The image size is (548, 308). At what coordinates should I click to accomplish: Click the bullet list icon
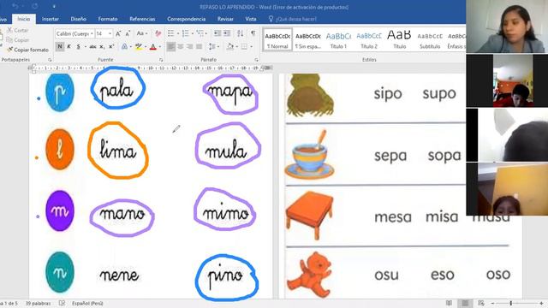tap(170, 33)
